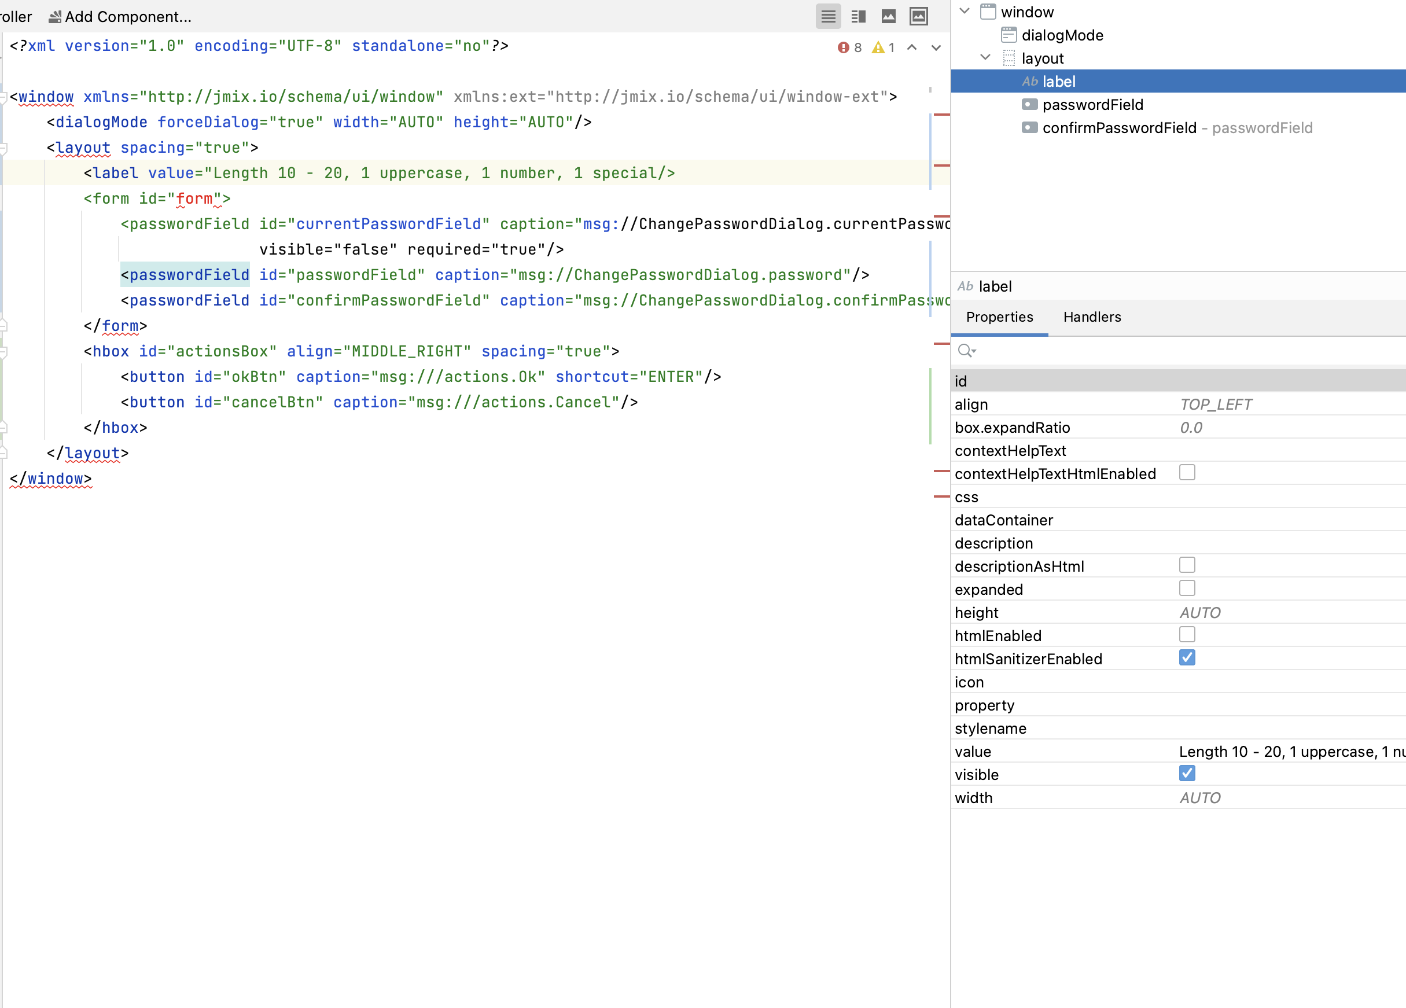
Task: Click the closing window tag
Action: point(51,479)
